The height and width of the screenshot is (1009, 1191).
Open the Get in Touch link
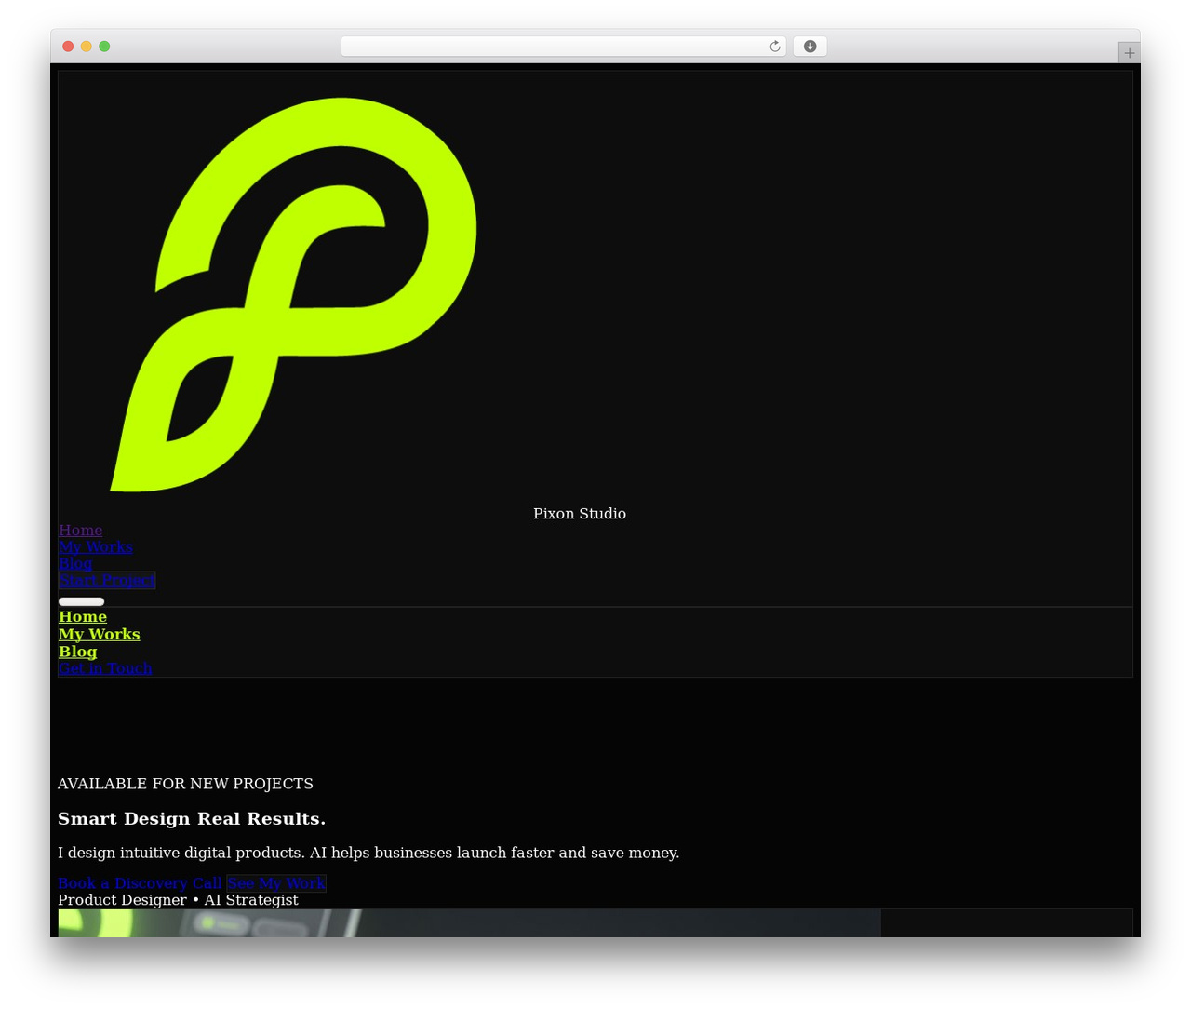click(105, 668)
